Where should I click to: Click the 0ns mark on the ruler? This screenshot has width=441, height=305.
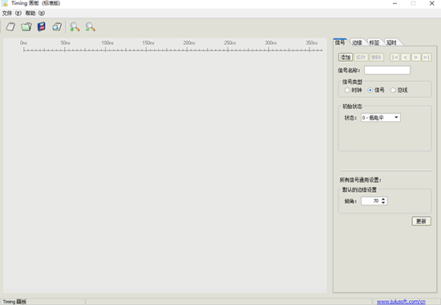[23, 43]
